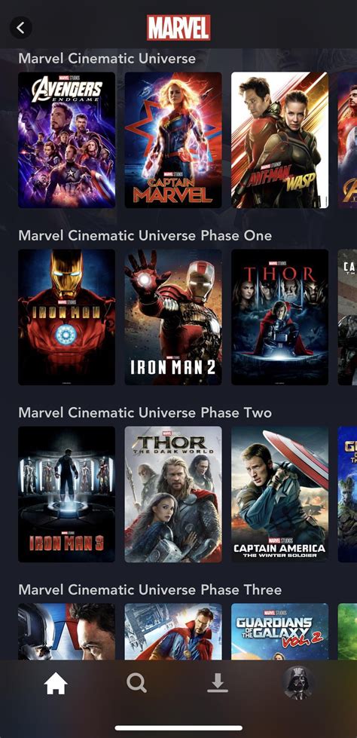Viewport: 357px width, 738px height.
Task: Open the Doctor Strange poster in Phase Three
Action: coord(173,632)
